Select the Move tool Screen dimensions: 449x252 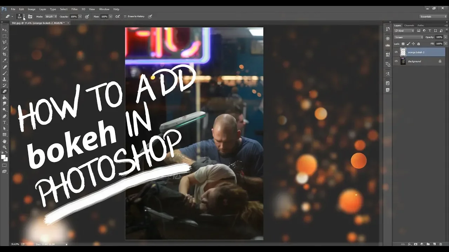pyautogui.click(x=5, y=30)
